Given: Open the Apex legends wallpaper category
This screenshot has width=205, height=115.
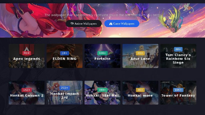Looking at the screenshot, I should click(x=27, y=56).
